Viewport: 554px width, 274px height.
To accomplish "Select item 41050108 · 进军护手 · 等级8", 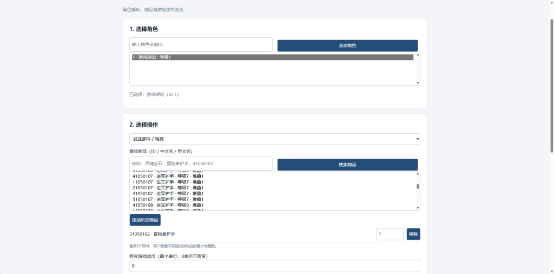I will tap(273, 205).
